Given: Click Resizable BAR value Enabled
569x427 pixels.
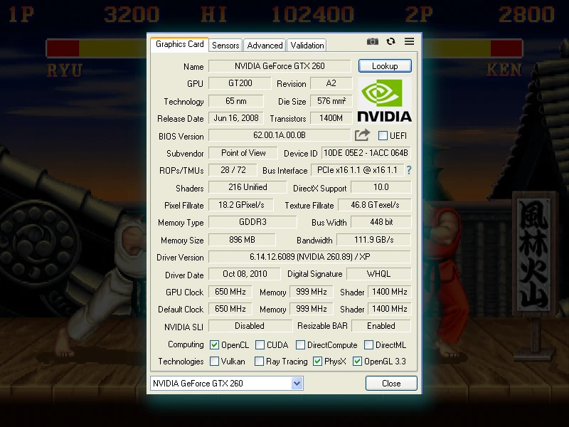Looking at the screenshot, I should pos(381,326).
